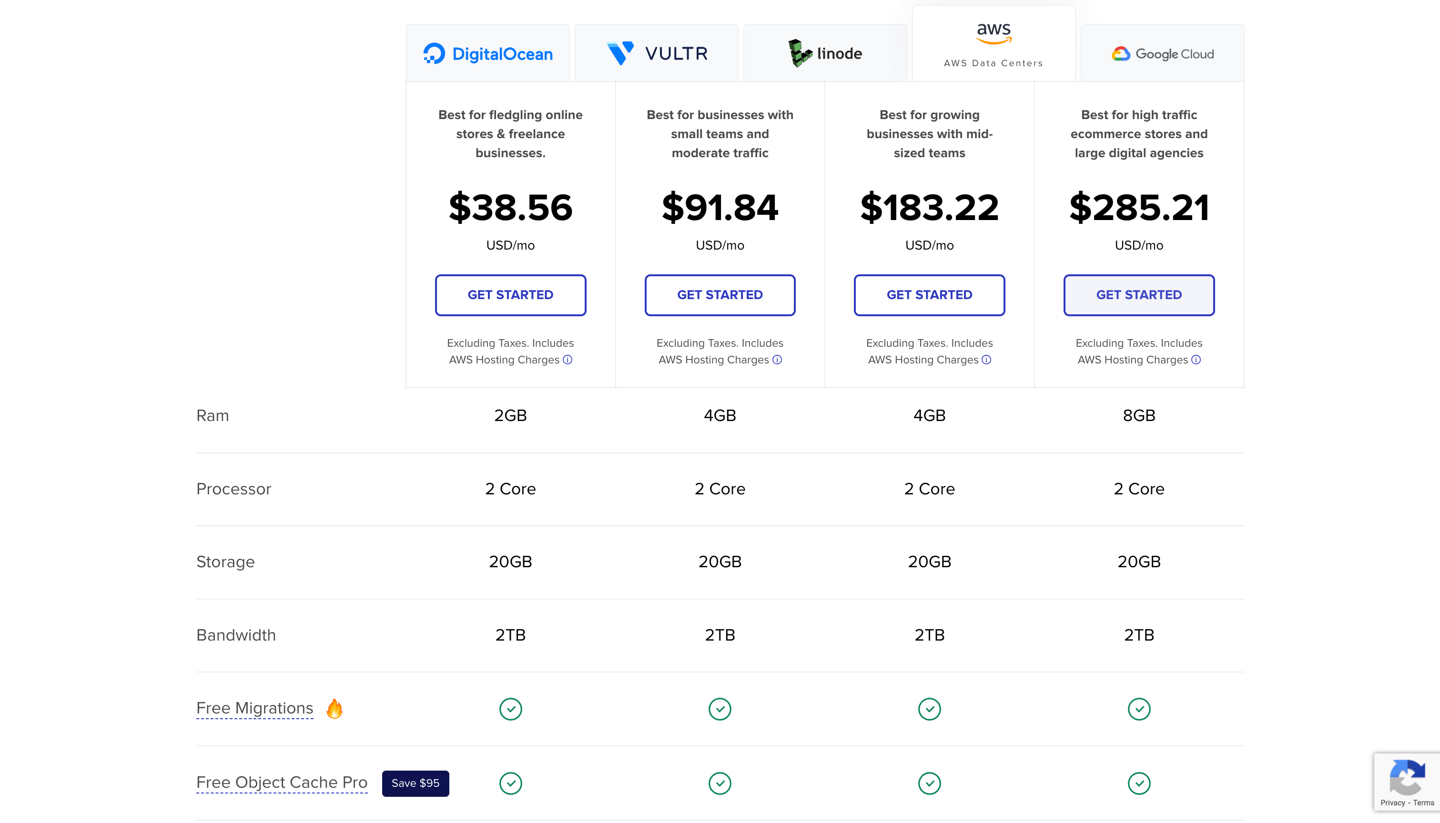Open hosting charges info icon under $38.56 plan
The height and width of the screenshot is (823, 1440).
coord(568,360)
